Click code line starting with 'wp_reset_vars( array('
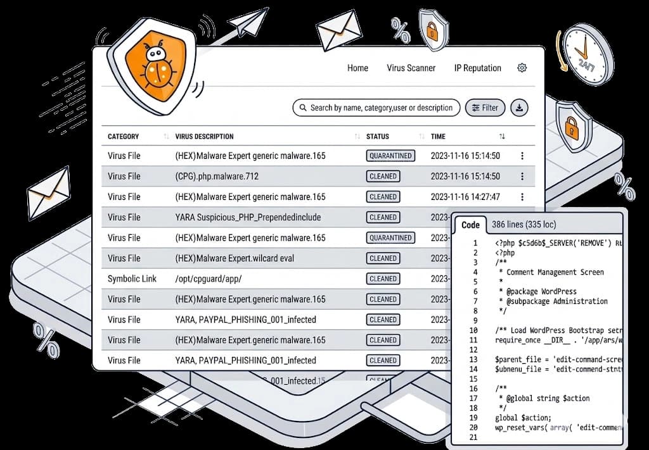The width and height of the screenshot is (649, 450). pos(559,428)
